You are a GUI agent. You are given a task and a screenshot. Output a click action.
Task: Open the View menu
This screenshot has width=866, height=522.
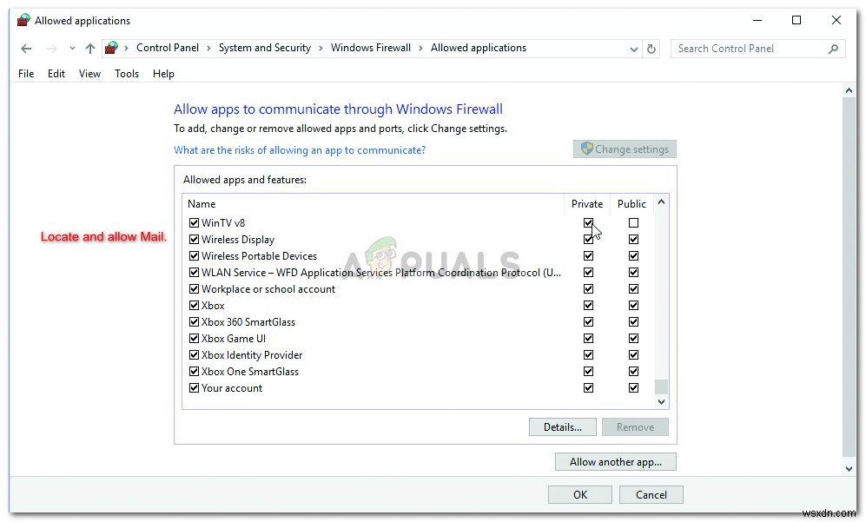click(89, 74)
